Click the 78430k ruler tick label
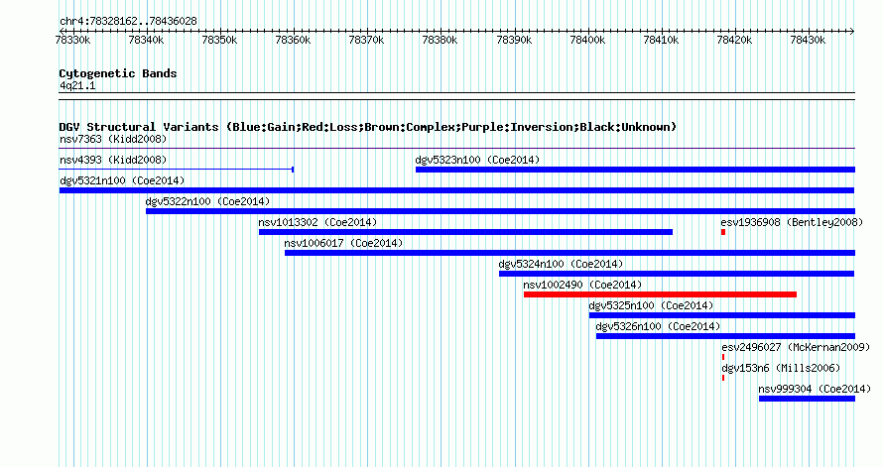 point(809,40)
